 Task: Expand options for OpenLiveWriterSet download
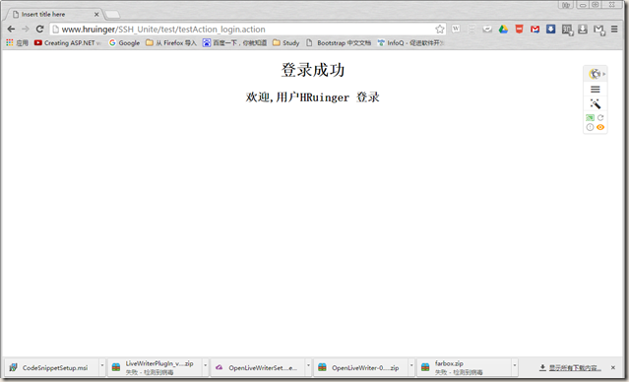[308, 366]
